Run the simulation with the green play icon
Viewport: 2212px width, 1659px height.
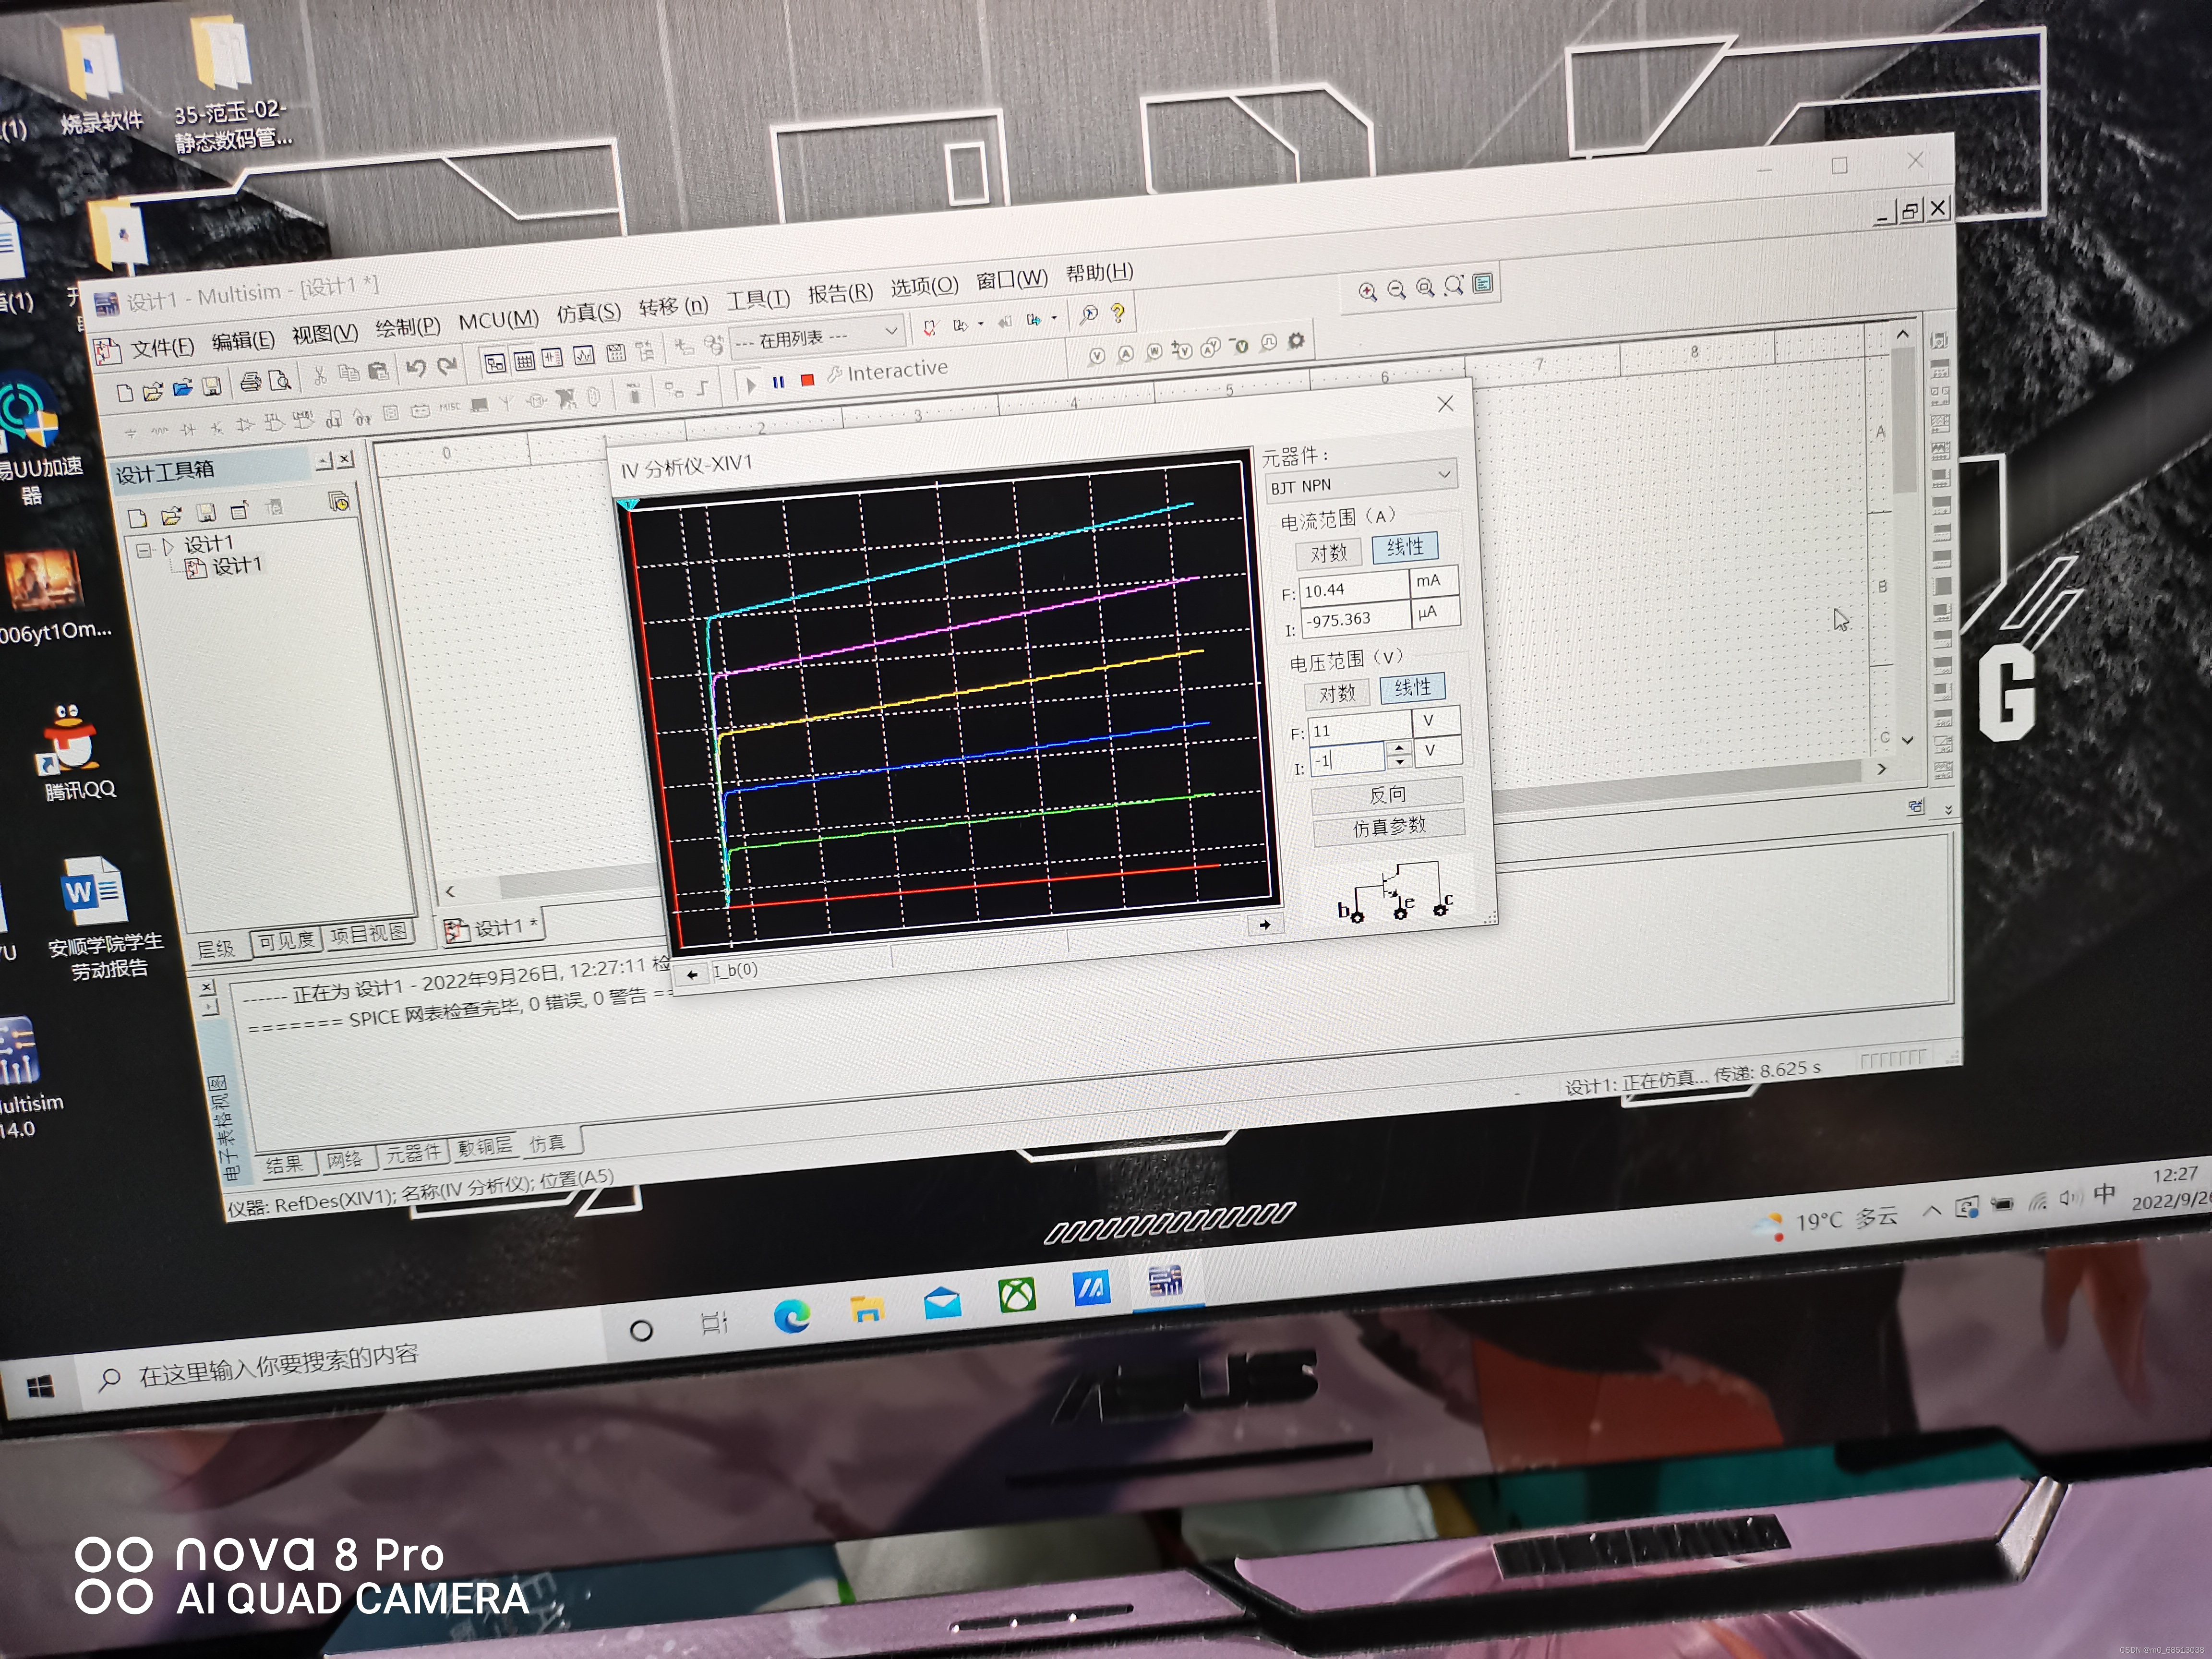[x=750, y=385]
